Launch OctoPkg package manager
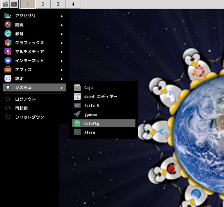Image resolution: width=224 pixels, height=207 pixels. 104,123
